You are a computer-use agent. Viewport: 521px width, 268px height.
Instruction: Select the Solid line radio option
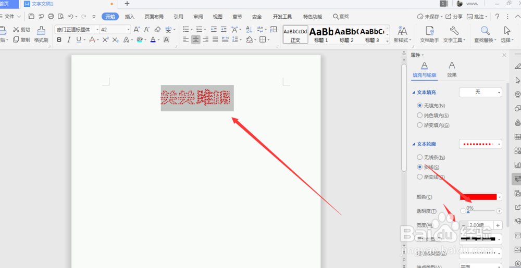[419, 167]
